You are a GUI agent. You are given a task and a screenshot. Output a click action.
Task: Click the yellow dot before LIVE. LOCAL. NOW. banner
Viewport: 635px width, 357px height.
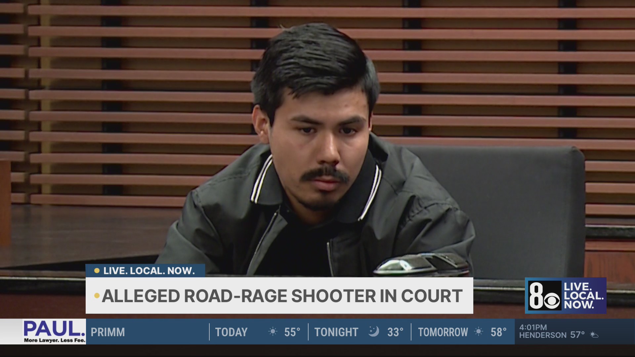[x=97, y=271]
